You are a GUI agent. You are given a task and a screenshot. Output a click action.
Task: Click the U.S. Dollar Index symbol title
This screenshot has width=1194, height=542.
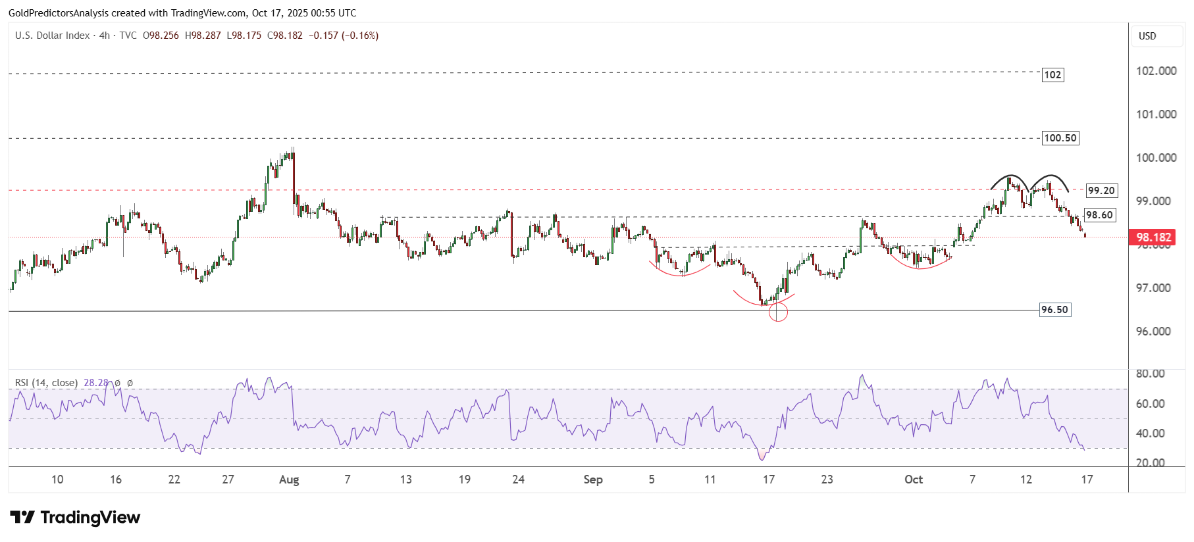tap(53, 36)
